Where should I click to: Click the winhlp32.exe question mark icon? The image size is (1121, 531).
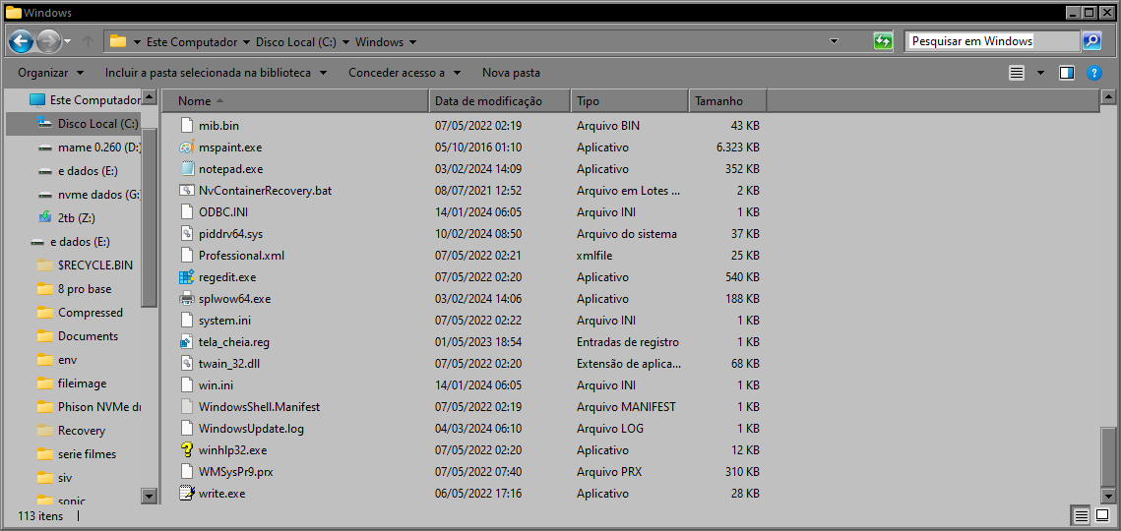click(187, 450)
